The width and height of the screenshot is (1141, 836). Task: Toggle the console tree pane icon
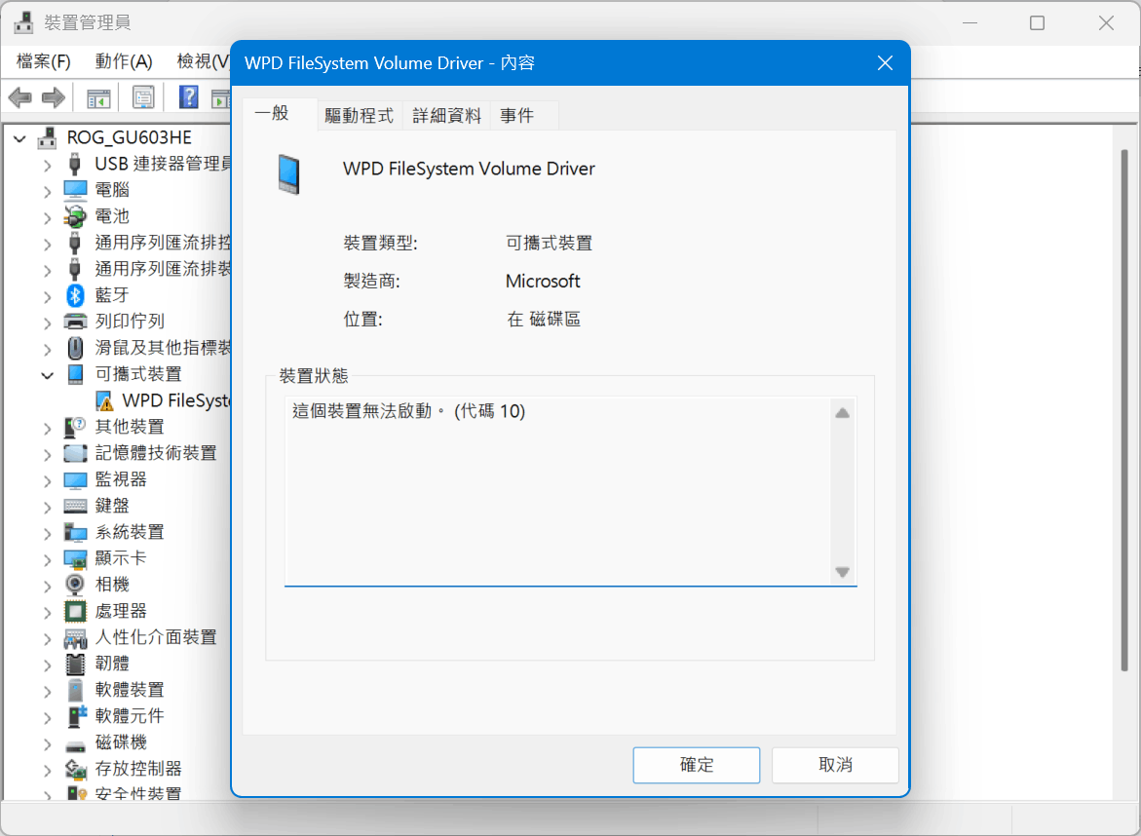click(x=97, y=96)
